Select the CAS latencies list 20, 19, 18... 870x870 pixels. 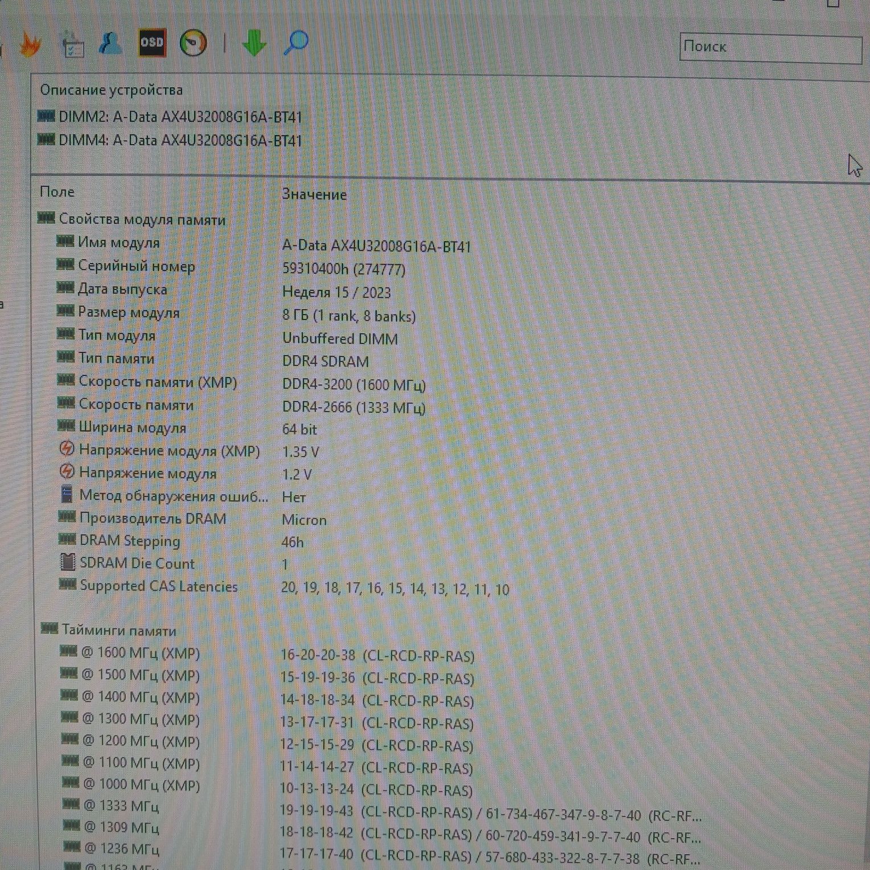tap(395, 589)
